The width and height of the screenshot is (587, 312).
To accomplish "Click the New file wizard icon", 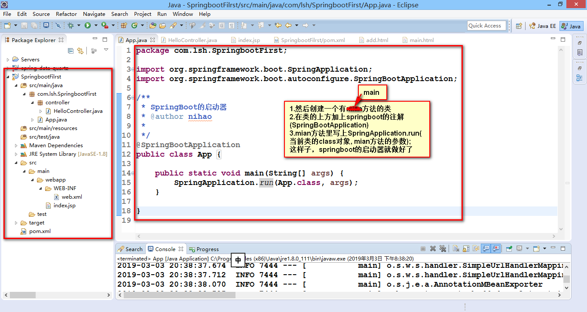I will 7,26.
